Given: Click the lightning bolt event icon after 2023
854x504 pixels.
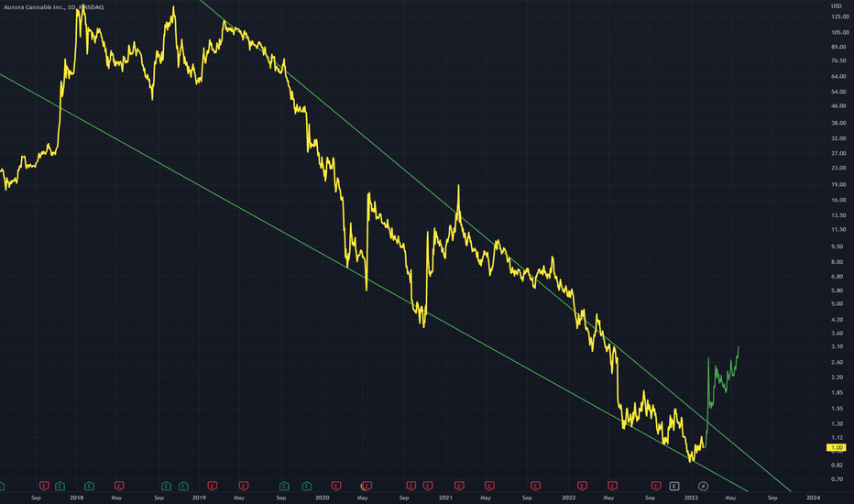Looking at the screenshot, I should click(x=703, y=486).
